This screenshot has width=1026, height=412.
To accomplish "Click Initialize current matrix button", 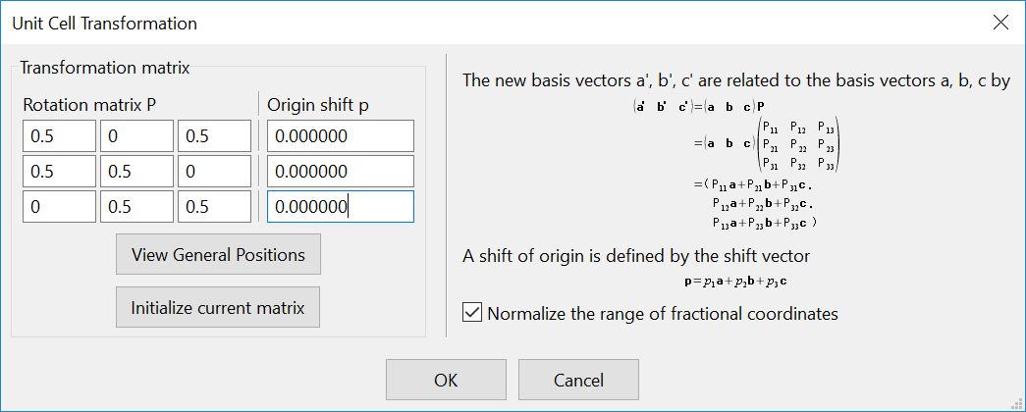I will pos(218,307).
